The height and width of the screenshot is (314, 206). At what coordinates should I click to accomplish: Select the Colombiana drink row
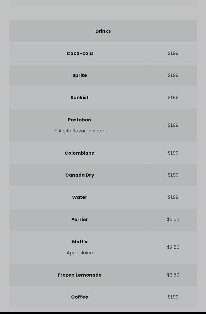pyautogui.click(x=103, y=153)
